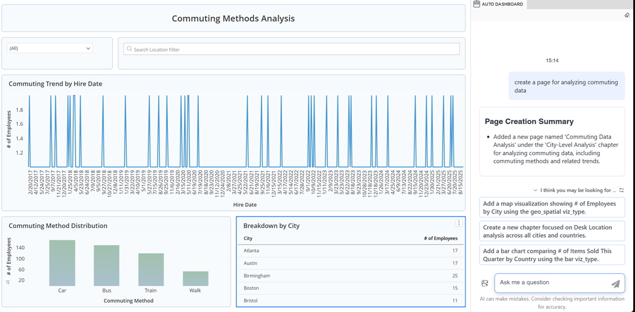Open the (All) filter dropdown
The image size is (635, 312).
click(x=50, y=49)
